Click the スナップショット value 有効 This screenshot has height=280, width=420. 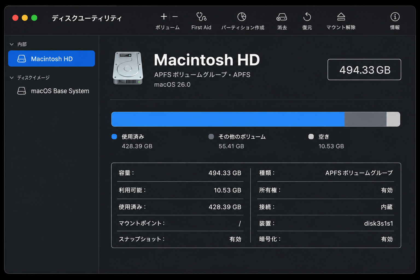[x=235, y=239]
